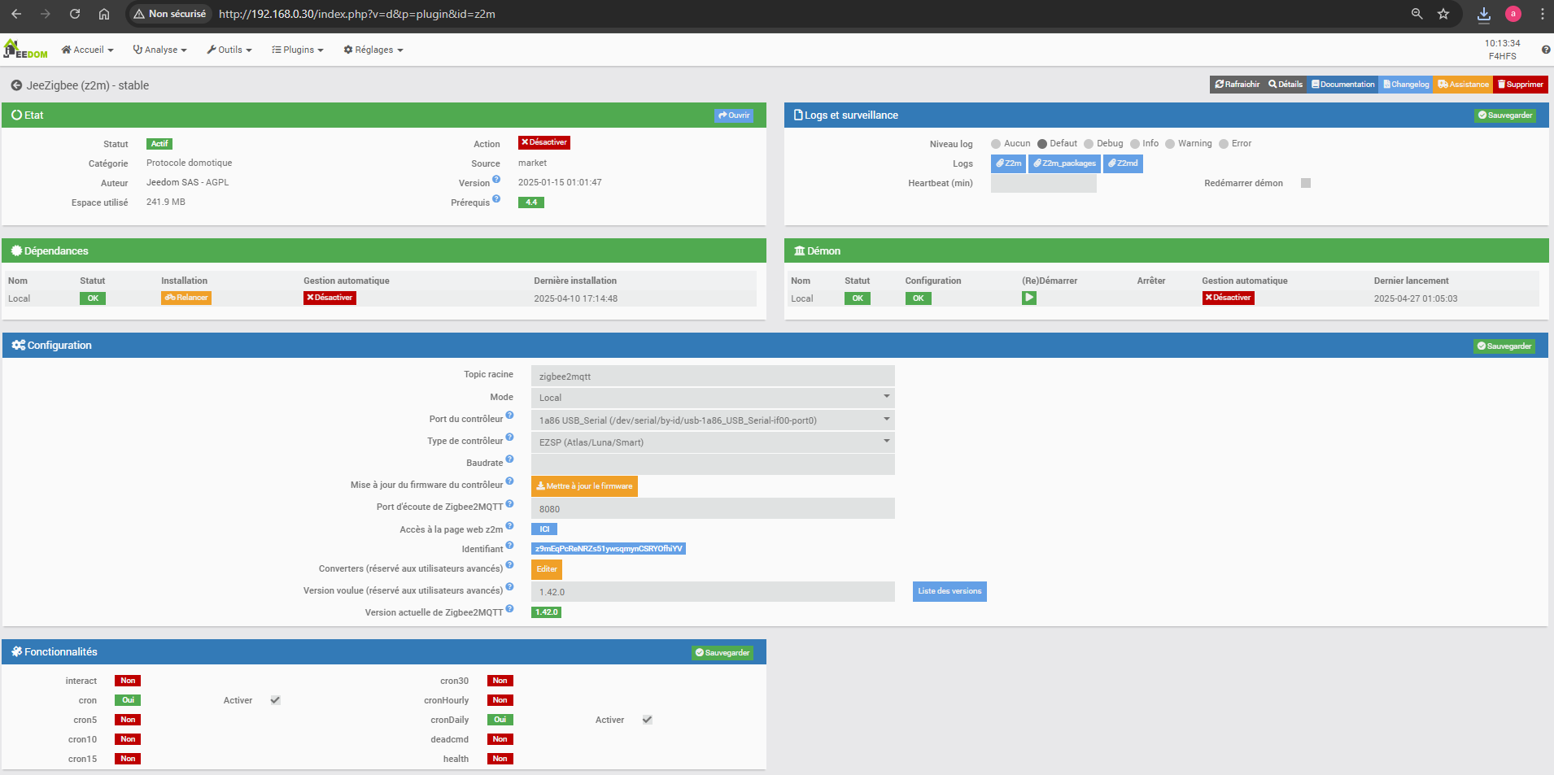The width and height of the screenshot is (1554, 775).
Task: Show help for Accès à la page web z2m
Action: click(509, 525)
